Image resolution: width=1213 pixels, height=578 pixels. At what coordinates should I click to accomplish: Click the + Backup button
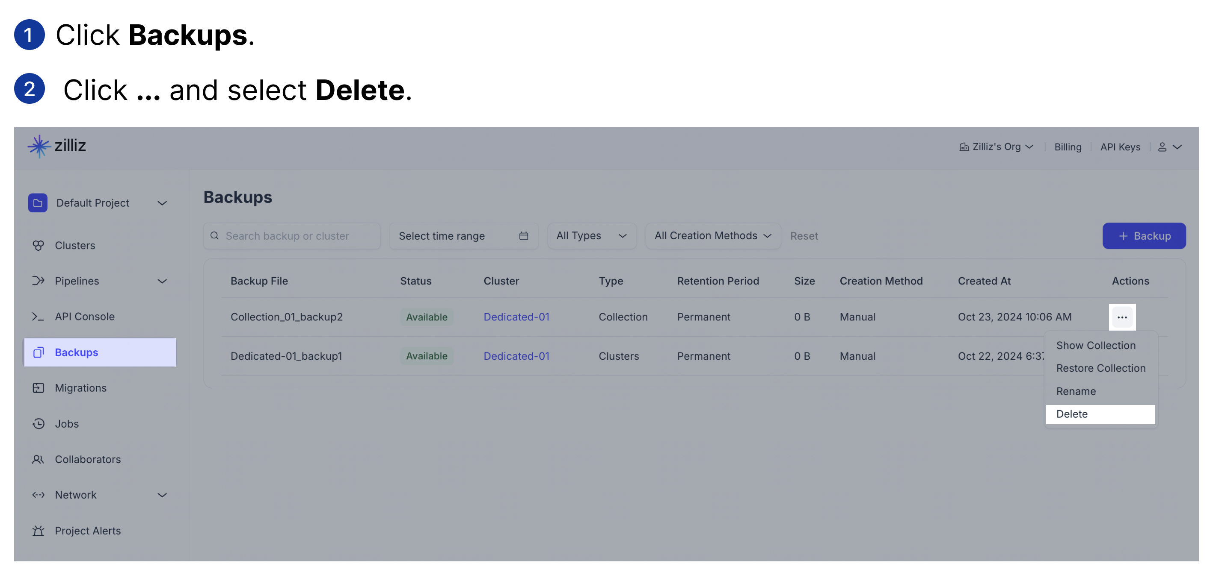1144,236
